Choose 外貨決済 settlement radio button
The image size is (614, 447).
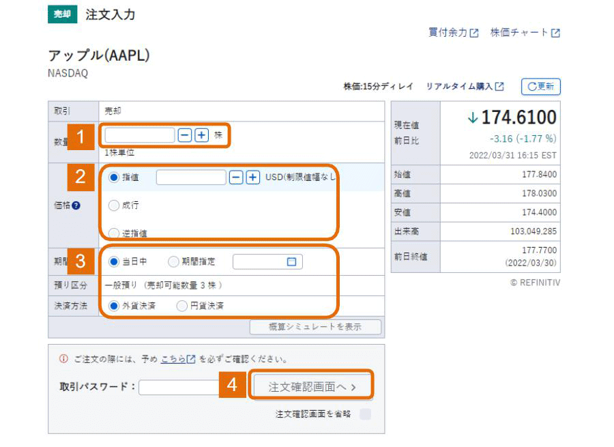coord(113,306)
